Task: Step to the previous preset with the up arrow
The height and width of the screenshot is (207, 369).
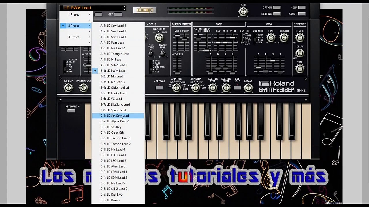Action: tap(124, 7)
